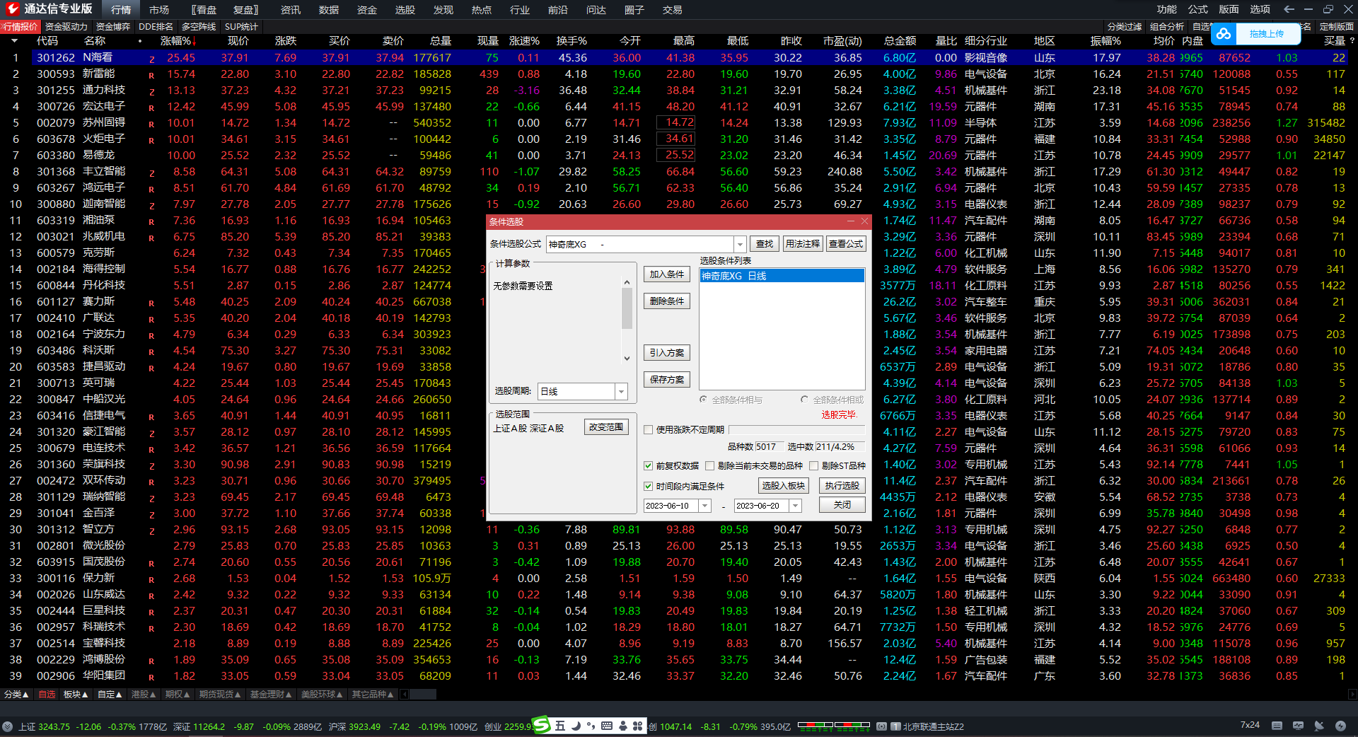1358x737 pixels.
Task: Click the blue cloud upload icon
Action: (x=1224, y=34)
